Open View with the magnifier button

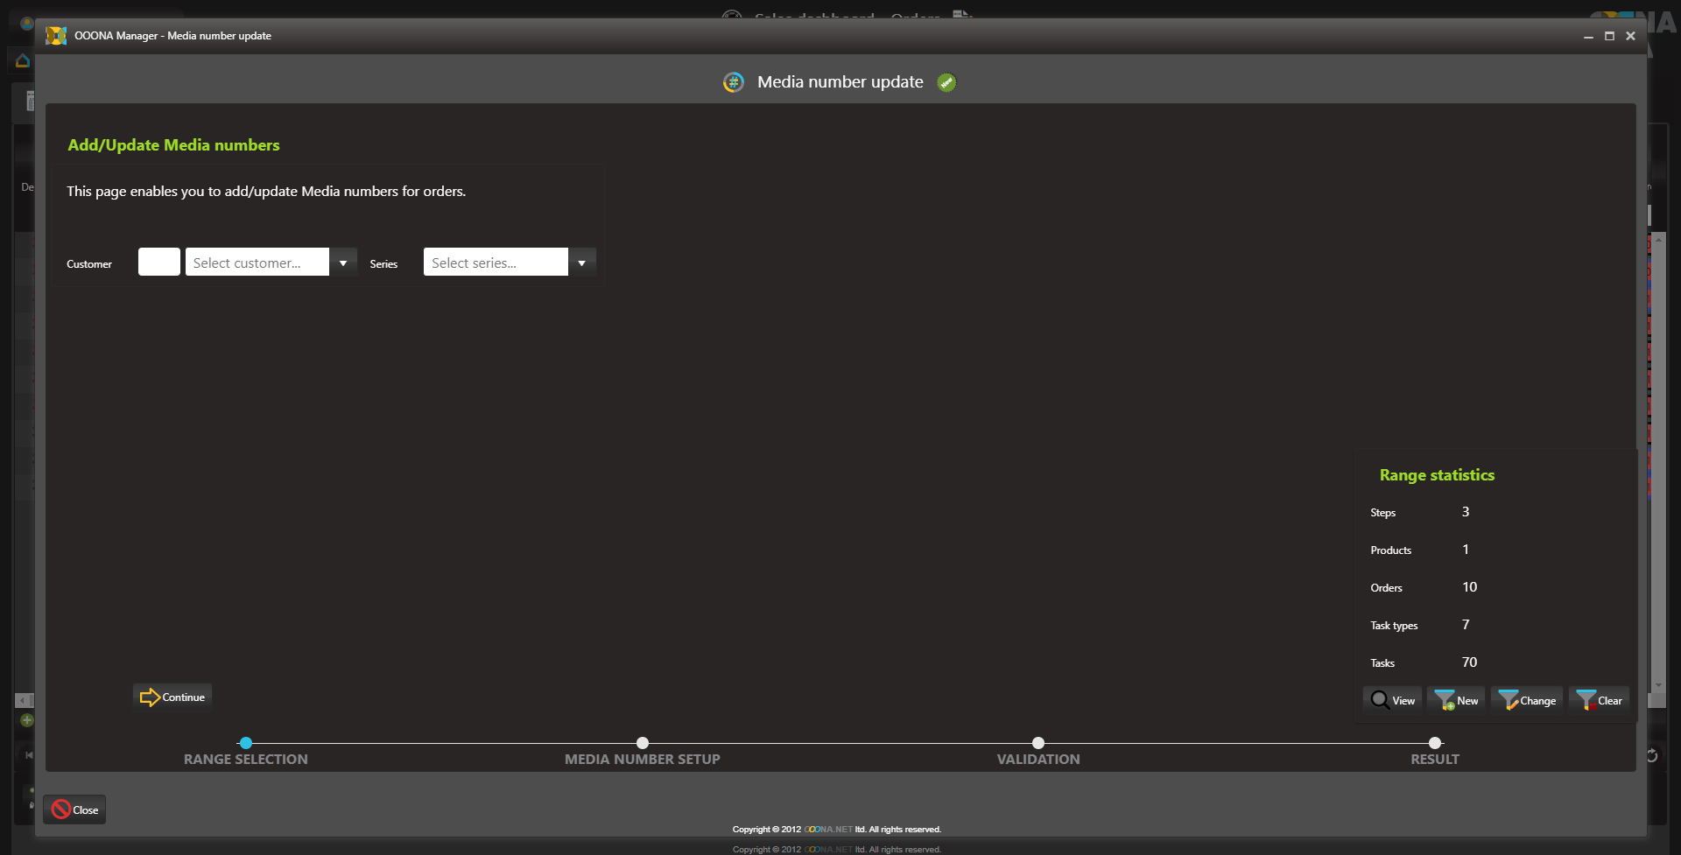click(x=1392, y=700)
